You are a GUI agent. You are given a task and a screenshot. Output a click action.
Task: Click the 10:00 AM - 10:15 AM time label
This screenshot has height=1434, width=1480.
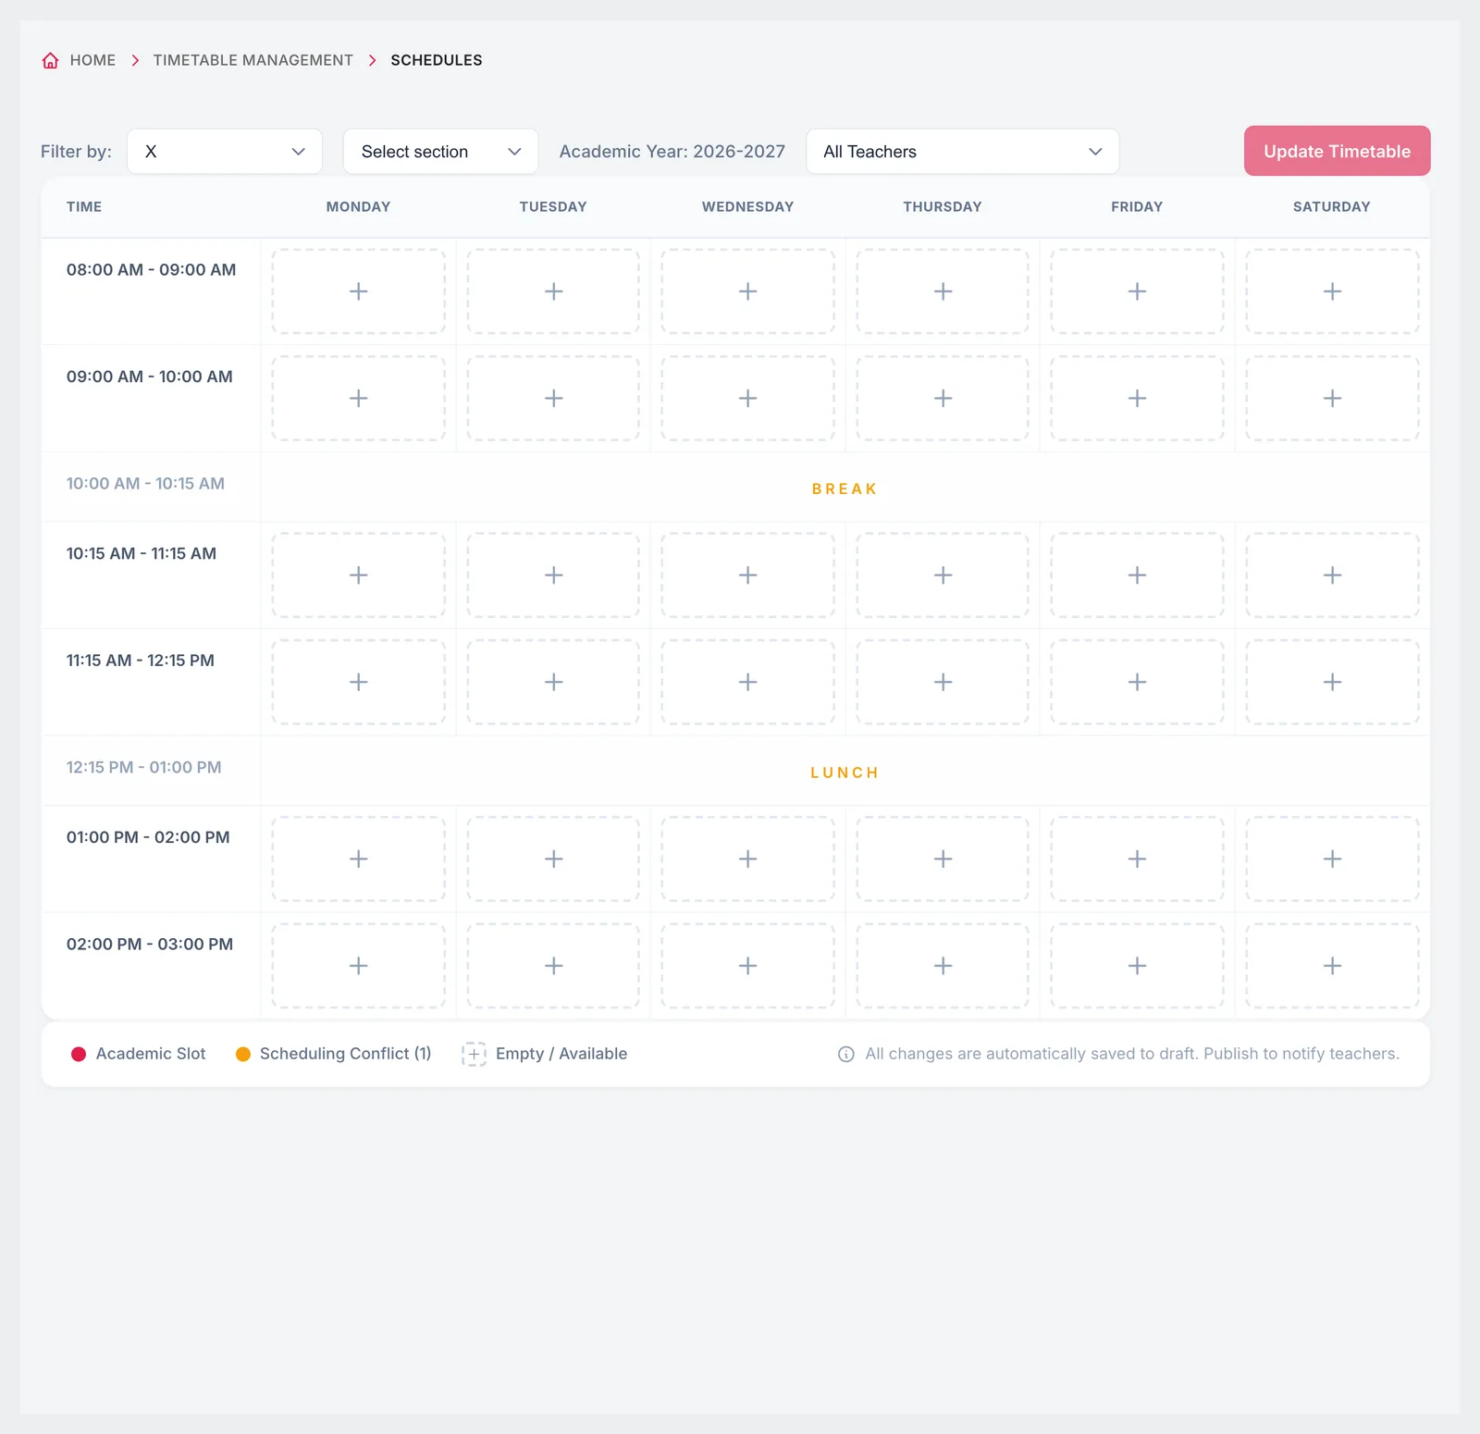(145, 483)
